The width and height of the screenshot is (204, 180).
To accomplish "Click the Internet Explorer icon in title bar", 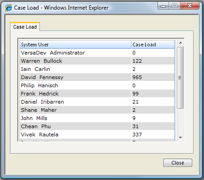I will (x=9, y=8).
